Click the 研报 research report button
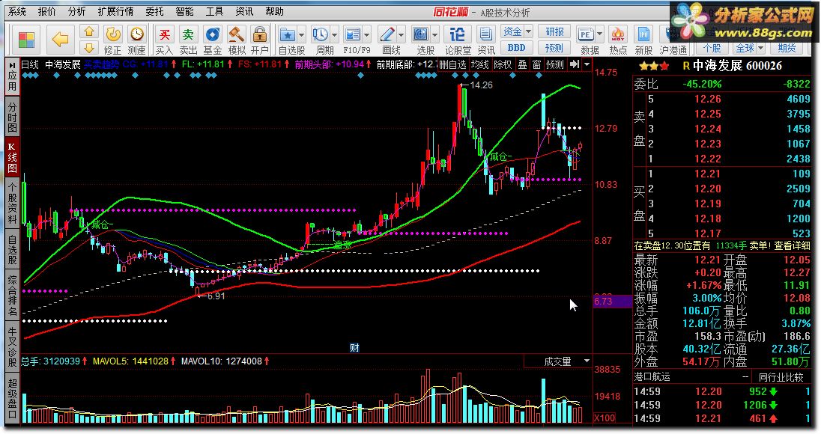The image size is (821, 434). [x=554, y=31]
